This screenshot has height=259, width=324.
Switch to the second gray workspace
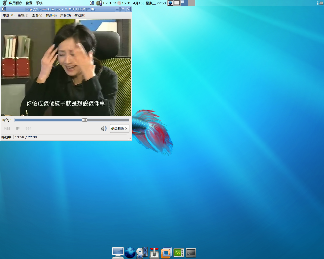coord(192,3)
